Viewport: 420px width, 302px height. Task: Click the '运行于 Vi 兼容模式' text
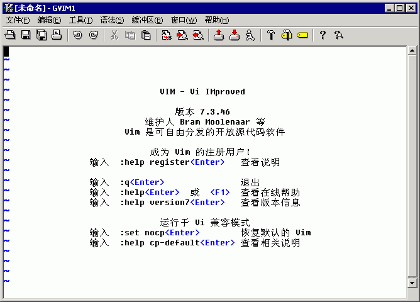[x=205, y=223]
